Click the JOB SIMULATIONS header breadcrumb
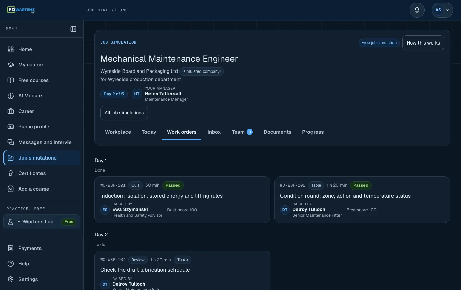The height and width of the screenshot is (290, 461). click(107, 10)
